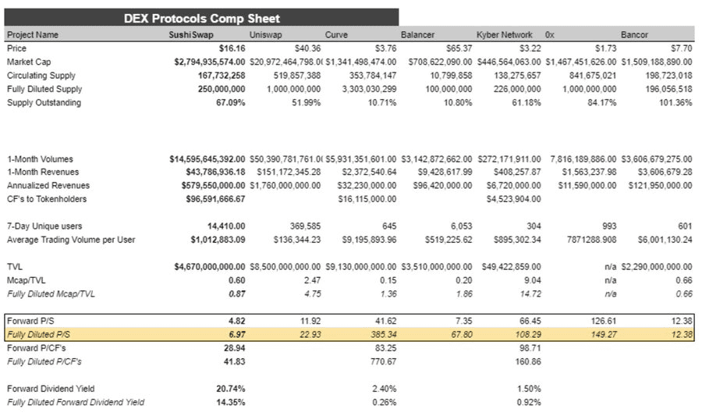Select SushiSwap Forward Dividend Yield 20.74%
The height and width of the screenshot is (416, 702).
231,389
